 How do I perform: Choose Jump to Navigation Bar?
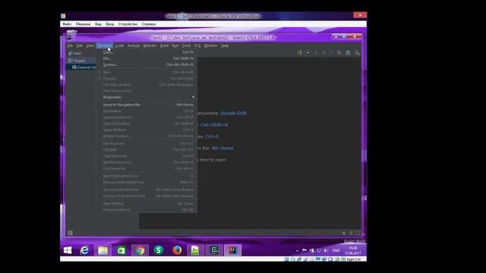pos(147,105)
